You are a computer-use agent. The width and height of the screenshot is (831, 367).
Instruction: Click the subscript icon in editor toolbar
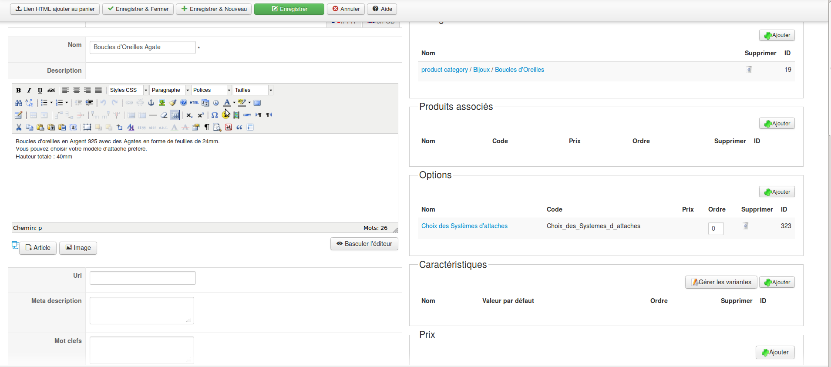(189, 115)
